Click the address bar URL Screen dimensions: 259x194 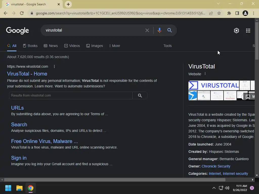(x=120, y=13)
